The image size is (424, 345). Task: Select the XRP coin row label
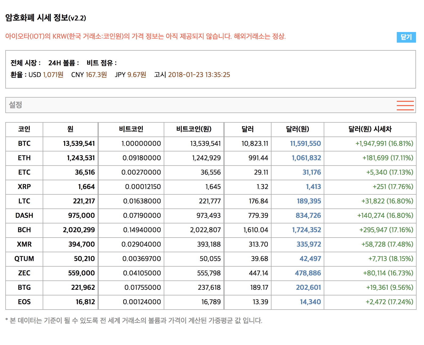(x=24, y=187)
